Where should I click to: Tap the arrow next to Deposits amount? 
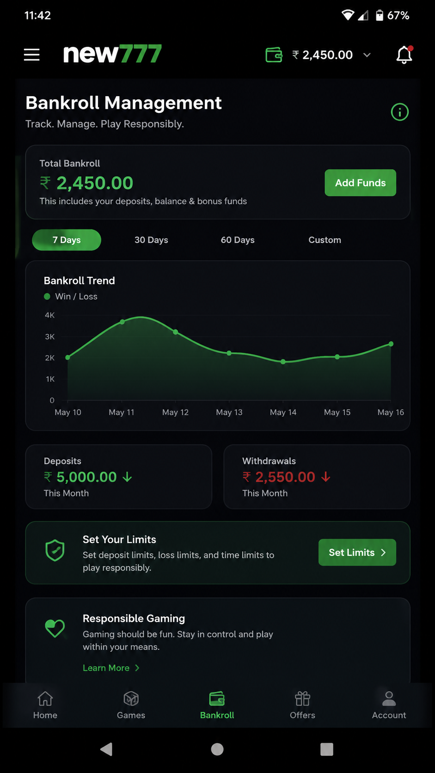(127, 477)
